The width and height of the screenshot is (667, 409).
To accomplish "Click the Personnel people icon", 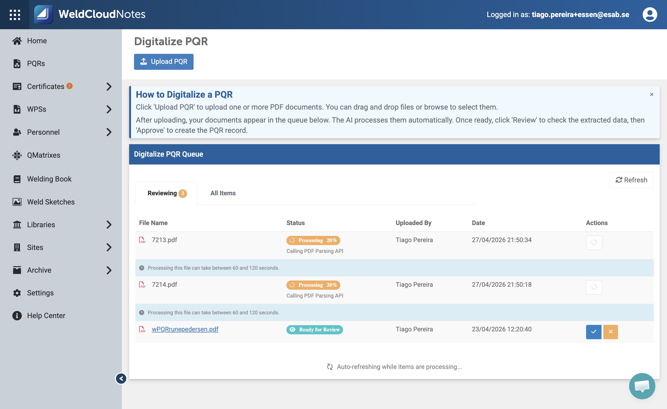I will [17, 132].
